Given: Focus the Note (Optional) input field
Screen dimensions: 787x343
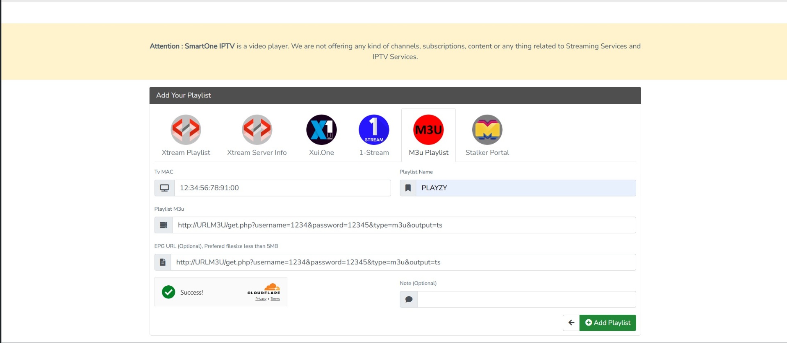Looking at the screenshot, I should [527, 300].
